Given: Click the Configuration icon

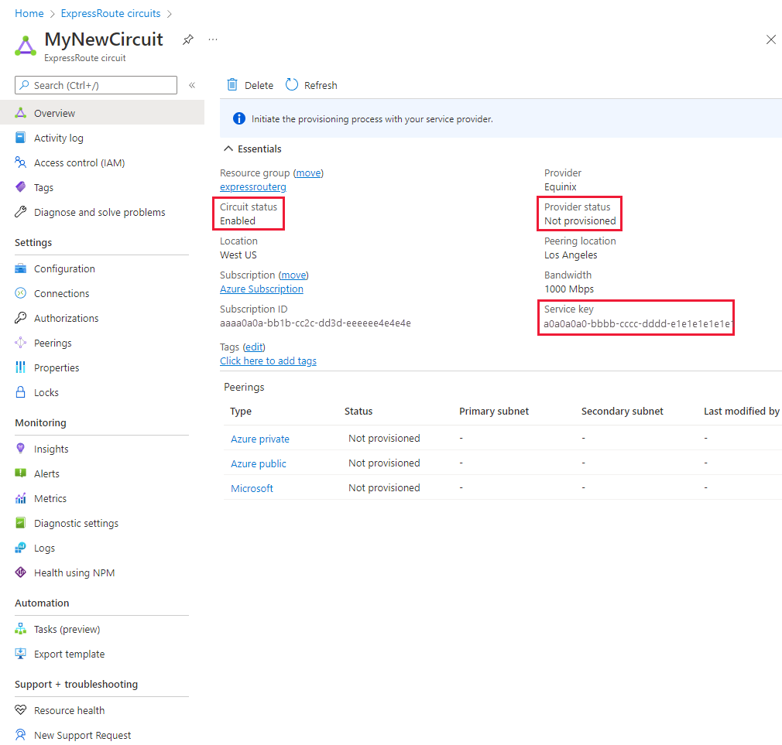Looking at the screenshot, I should 20,268.
